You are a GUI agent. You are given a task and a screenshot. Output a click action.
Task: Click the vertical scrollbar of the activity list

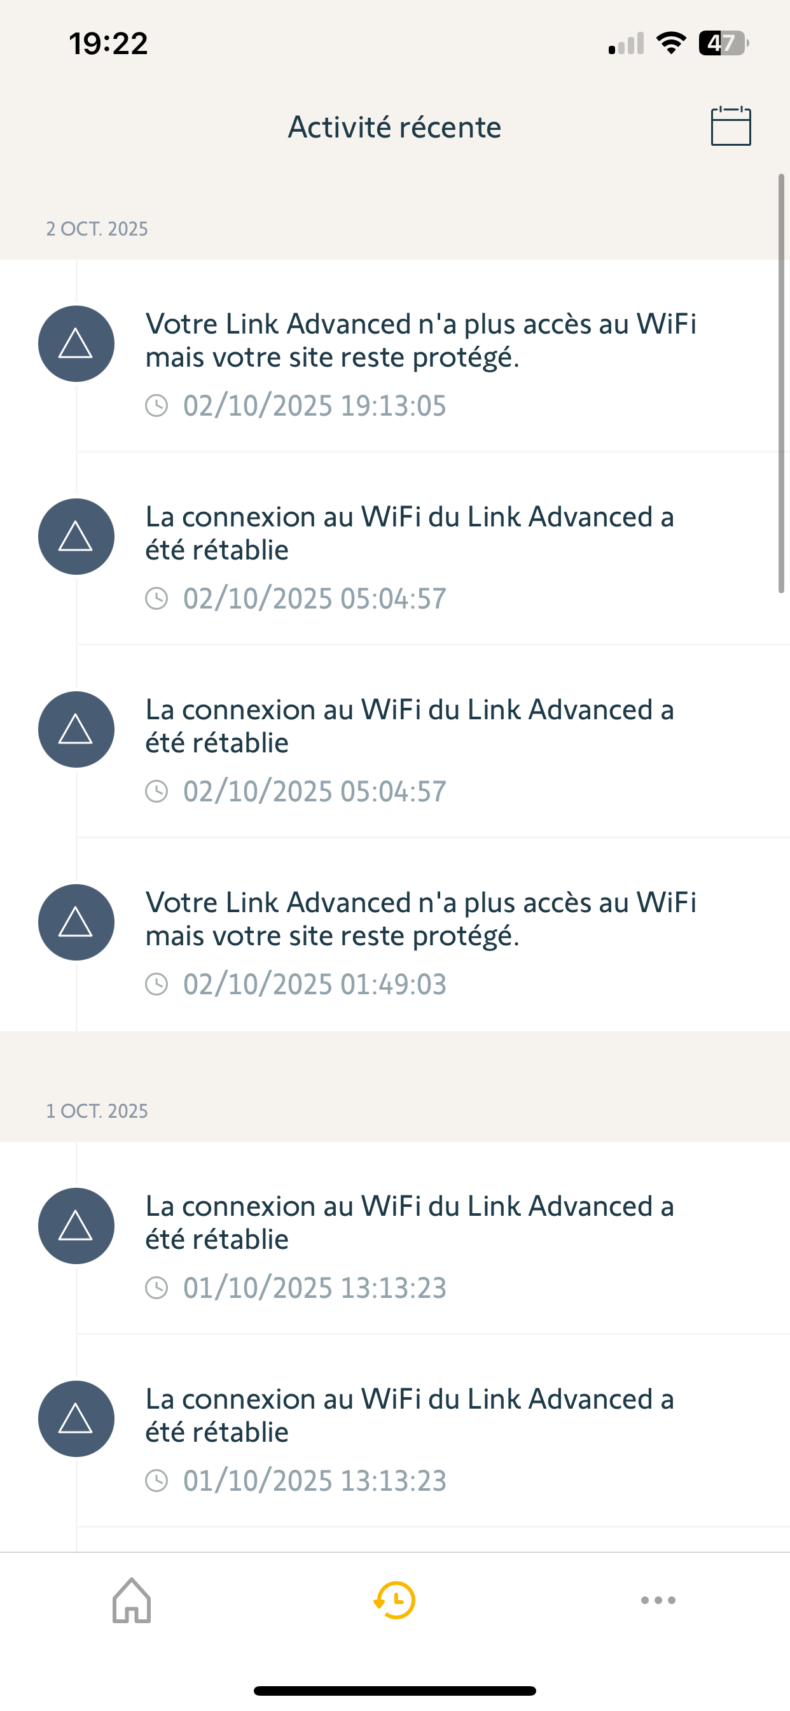tap(781, 383)
